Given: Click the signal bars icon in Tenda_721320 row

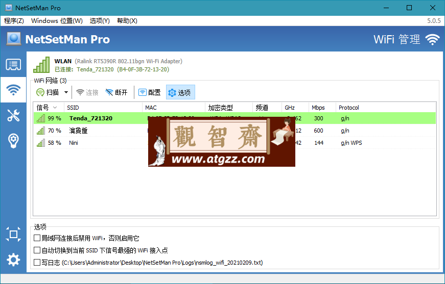Looking at the screenshot, I should [x=41, y=118].
